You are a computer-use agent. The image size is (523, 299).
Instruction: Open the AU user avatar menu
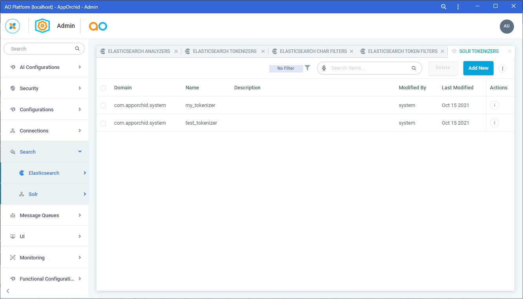[507, 26]
